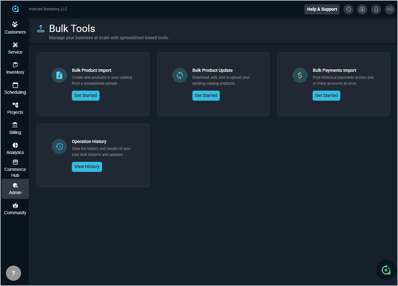Go to Inventory section in sidebar
398x286 pixels.
[x=15, y=68]
